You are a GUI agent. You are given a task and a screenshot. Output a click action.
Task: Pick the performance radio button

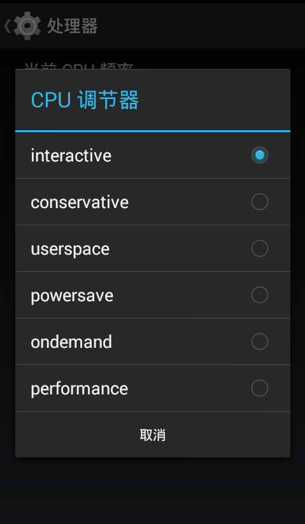point(259,388)
